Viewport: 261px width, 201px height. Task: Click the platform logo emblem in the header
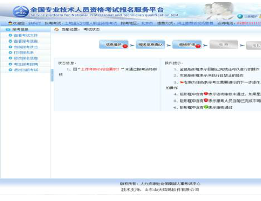coord(21,11)
